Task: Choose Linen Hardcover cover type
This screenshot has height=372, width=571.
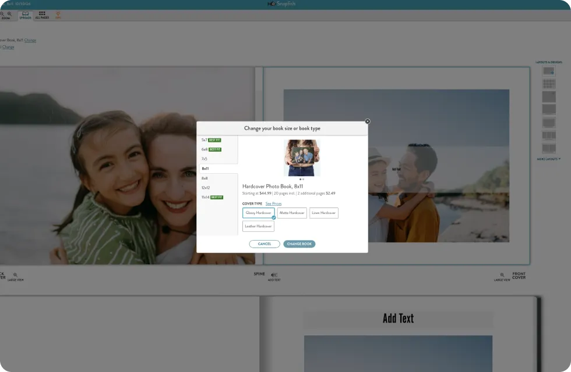Action: pos(323,213)
